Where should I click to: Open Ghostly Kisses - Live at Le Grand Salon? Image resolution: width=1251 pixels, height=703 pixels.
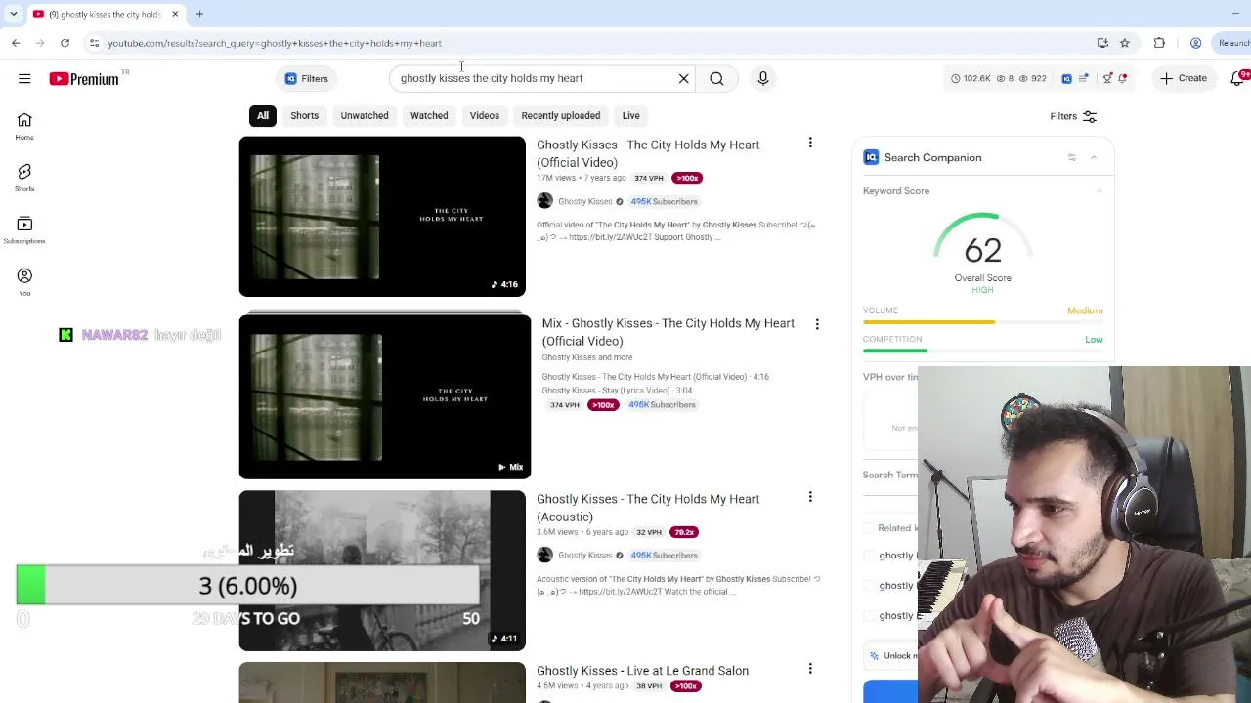[642, 671]
